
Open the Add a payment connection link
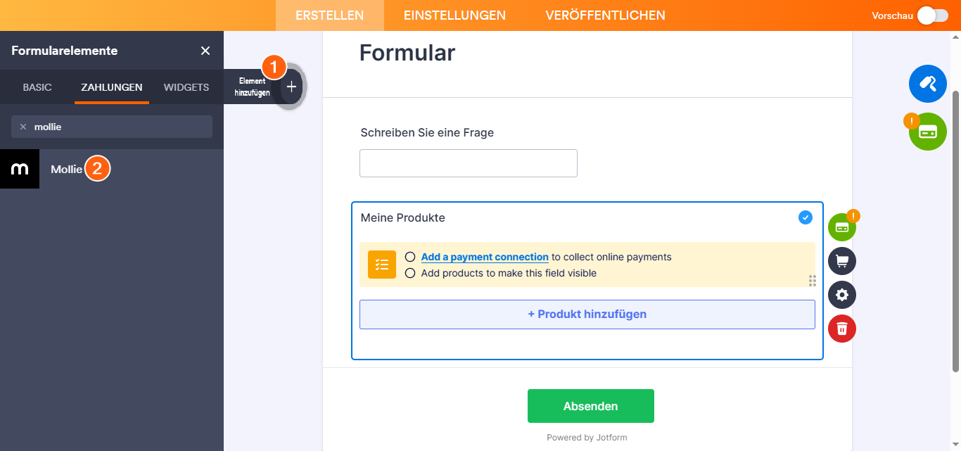click(x=484, y=257)
